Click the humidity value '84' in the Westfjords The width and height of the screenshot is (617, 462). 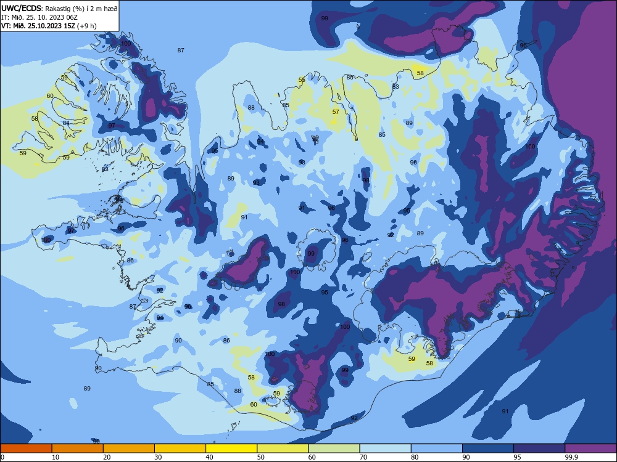pyautogui.click(x=66, y=123)
